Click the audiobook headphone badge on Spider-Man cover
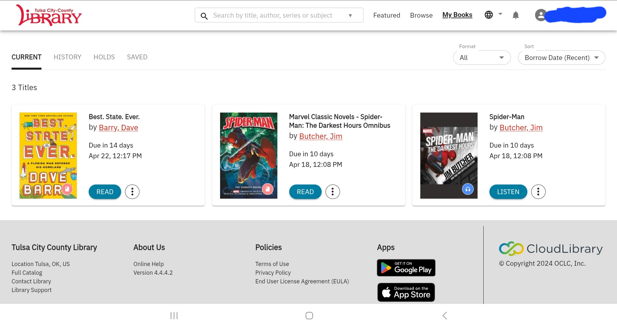The width and height of the screenshot is (617, 327). (468, 189)
